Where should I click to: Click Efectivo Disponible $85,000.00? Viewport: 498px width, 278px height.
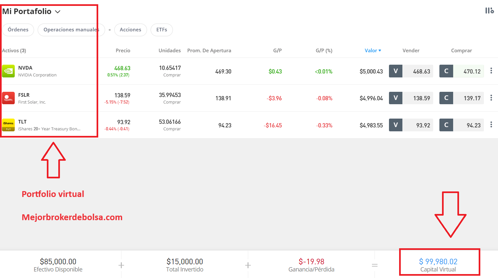58,262
